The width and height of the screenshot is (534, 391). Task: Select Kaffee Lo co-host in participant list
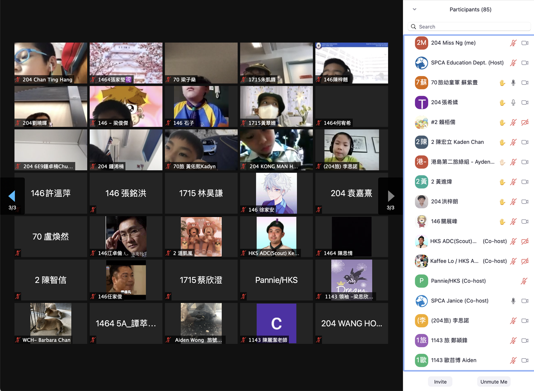[x=455, y=261]
